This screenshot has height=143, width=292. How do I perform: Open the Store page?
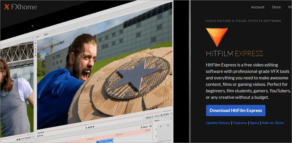click(276, 7)
